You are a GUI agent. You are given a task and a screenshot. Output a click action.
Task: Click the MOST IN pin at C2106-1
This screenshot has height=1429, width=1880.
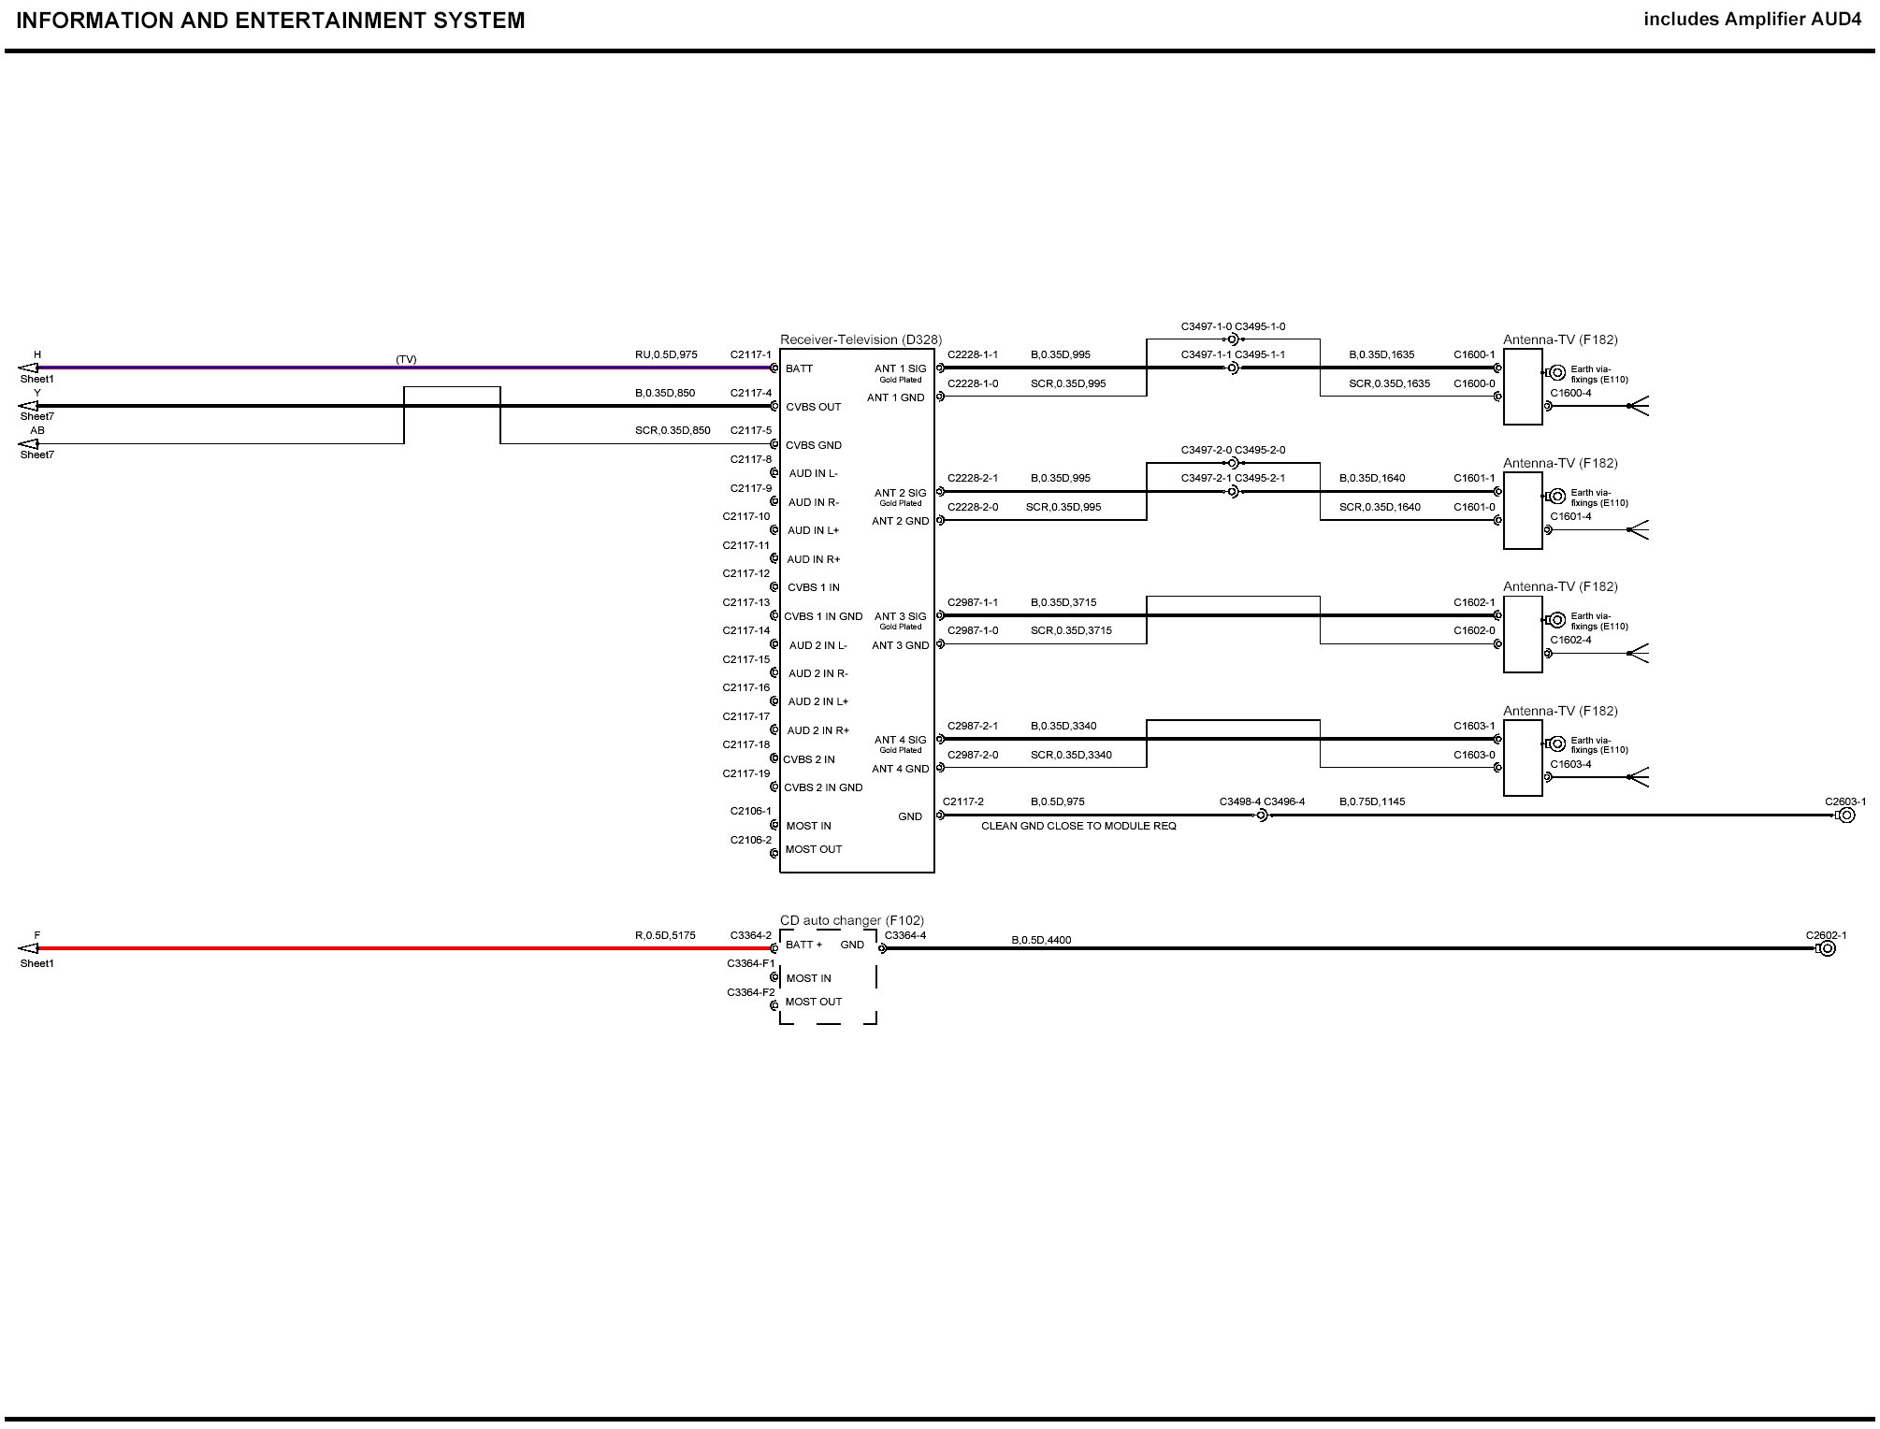pyautogui.click(x=774, y=825)
